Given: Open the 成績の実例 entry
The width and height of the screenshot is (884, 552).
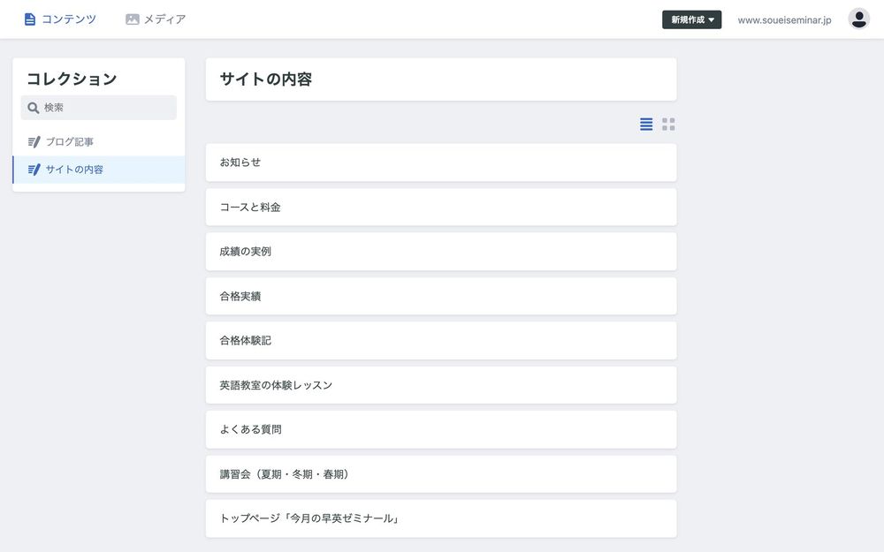Looking at the screenshot, I should [x=441, y=251].
